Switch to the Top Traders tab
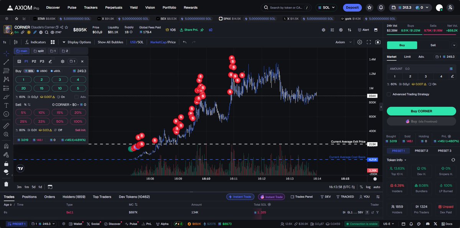The width and height of the screenshot is (460, 228). click(x=102, y=197)
